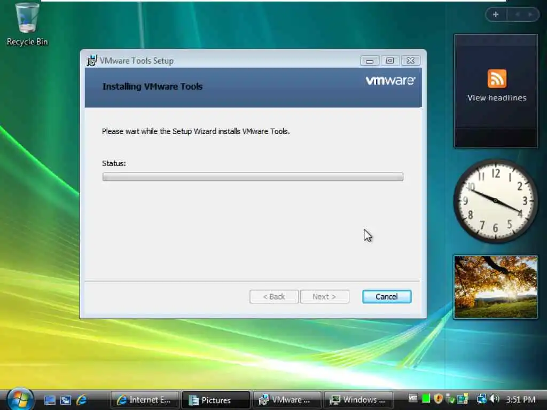
Task: Click View headlines in the feed gadget
Action: coord(497,98)
